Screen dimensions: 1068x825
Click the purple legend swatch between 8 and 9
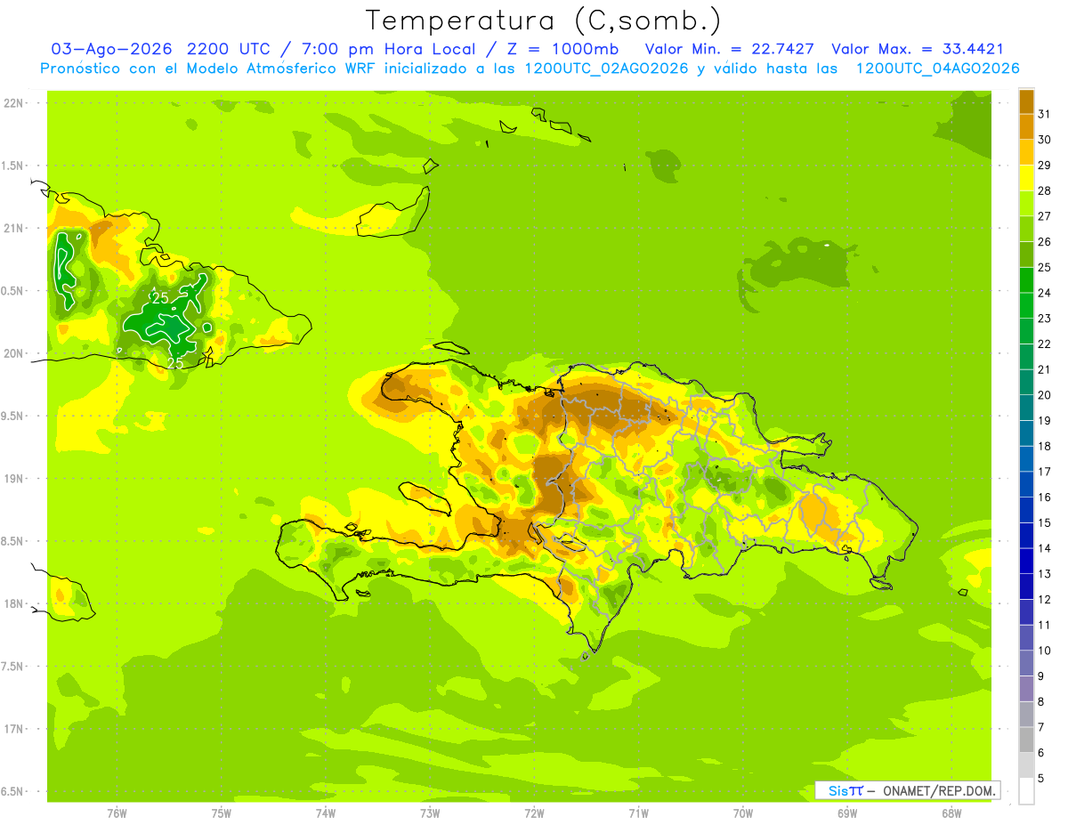[x=1026, y=689]
